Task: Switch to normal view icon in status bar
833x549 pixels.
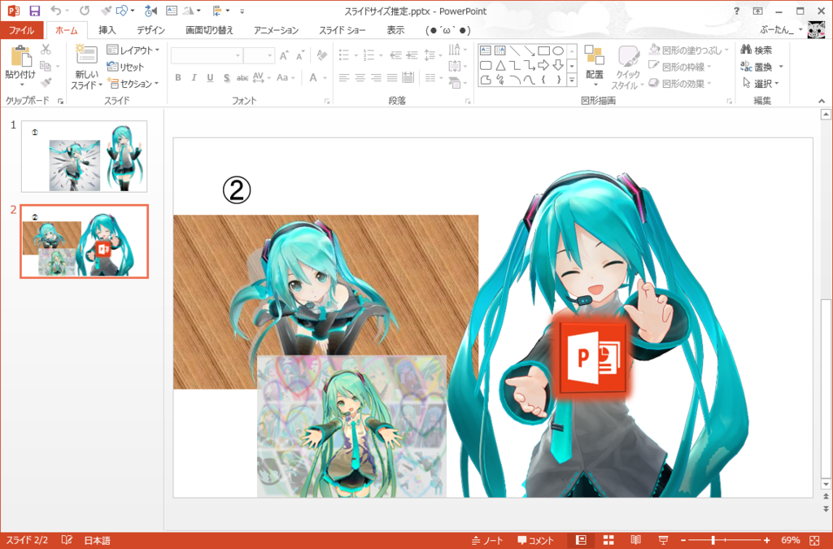Action: click(x=581, y=541)
